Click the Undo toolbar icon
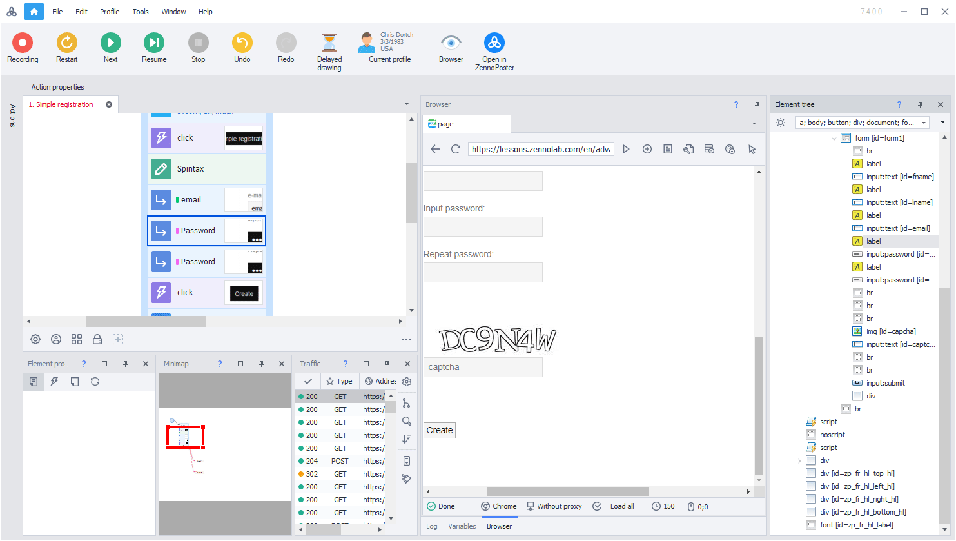Screen dimensions: 956x541 242,43
